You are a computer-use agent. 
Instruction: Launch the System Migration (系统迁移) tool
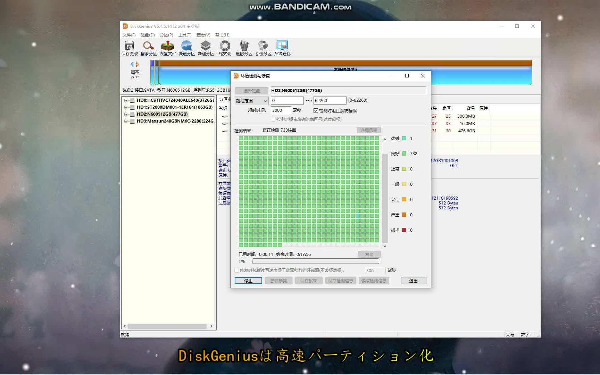pos(282,48)
